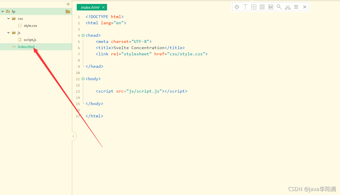This screenshot has width=340, height=195.
Task: Collapse the sidebar with the edge arrow handle
Action: click(74, 136)
